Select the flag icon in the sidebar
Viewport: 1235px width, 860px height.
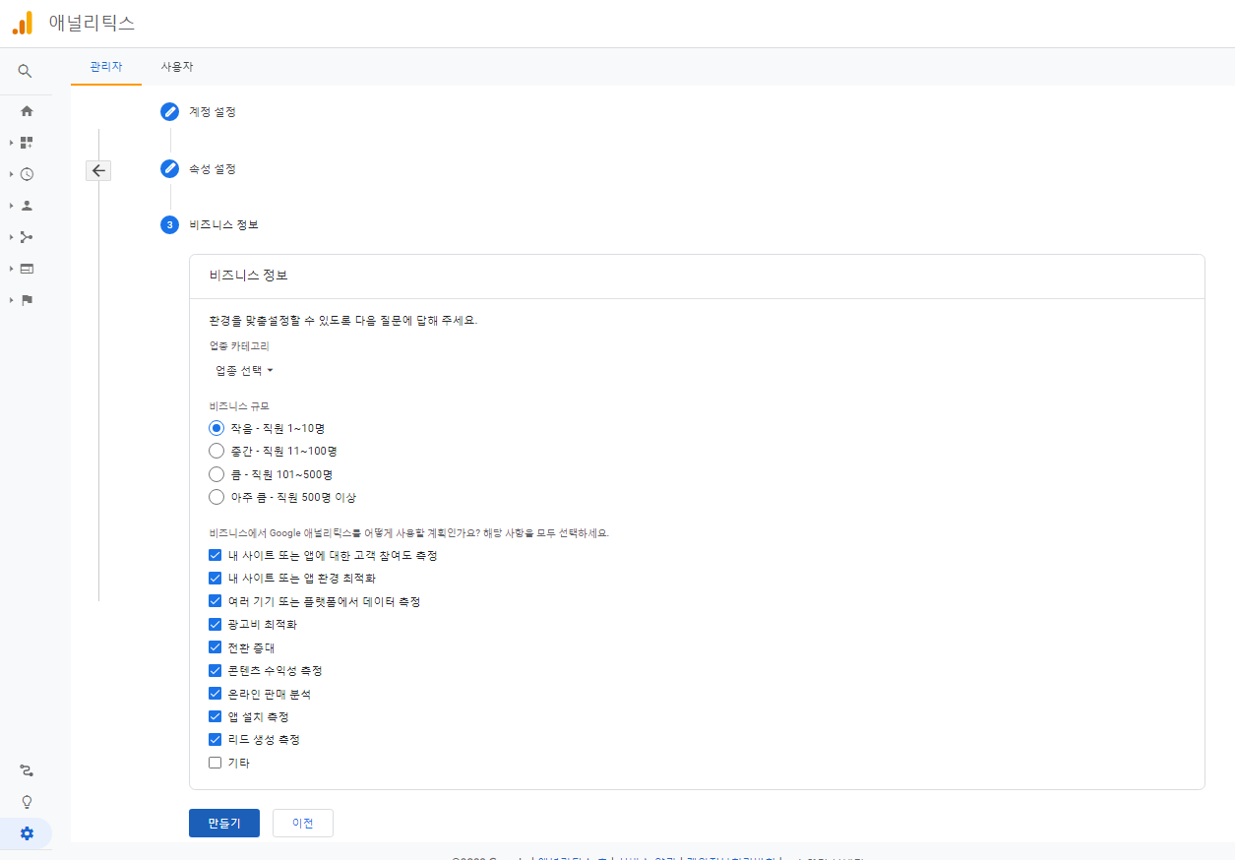[x=27, y=299]
